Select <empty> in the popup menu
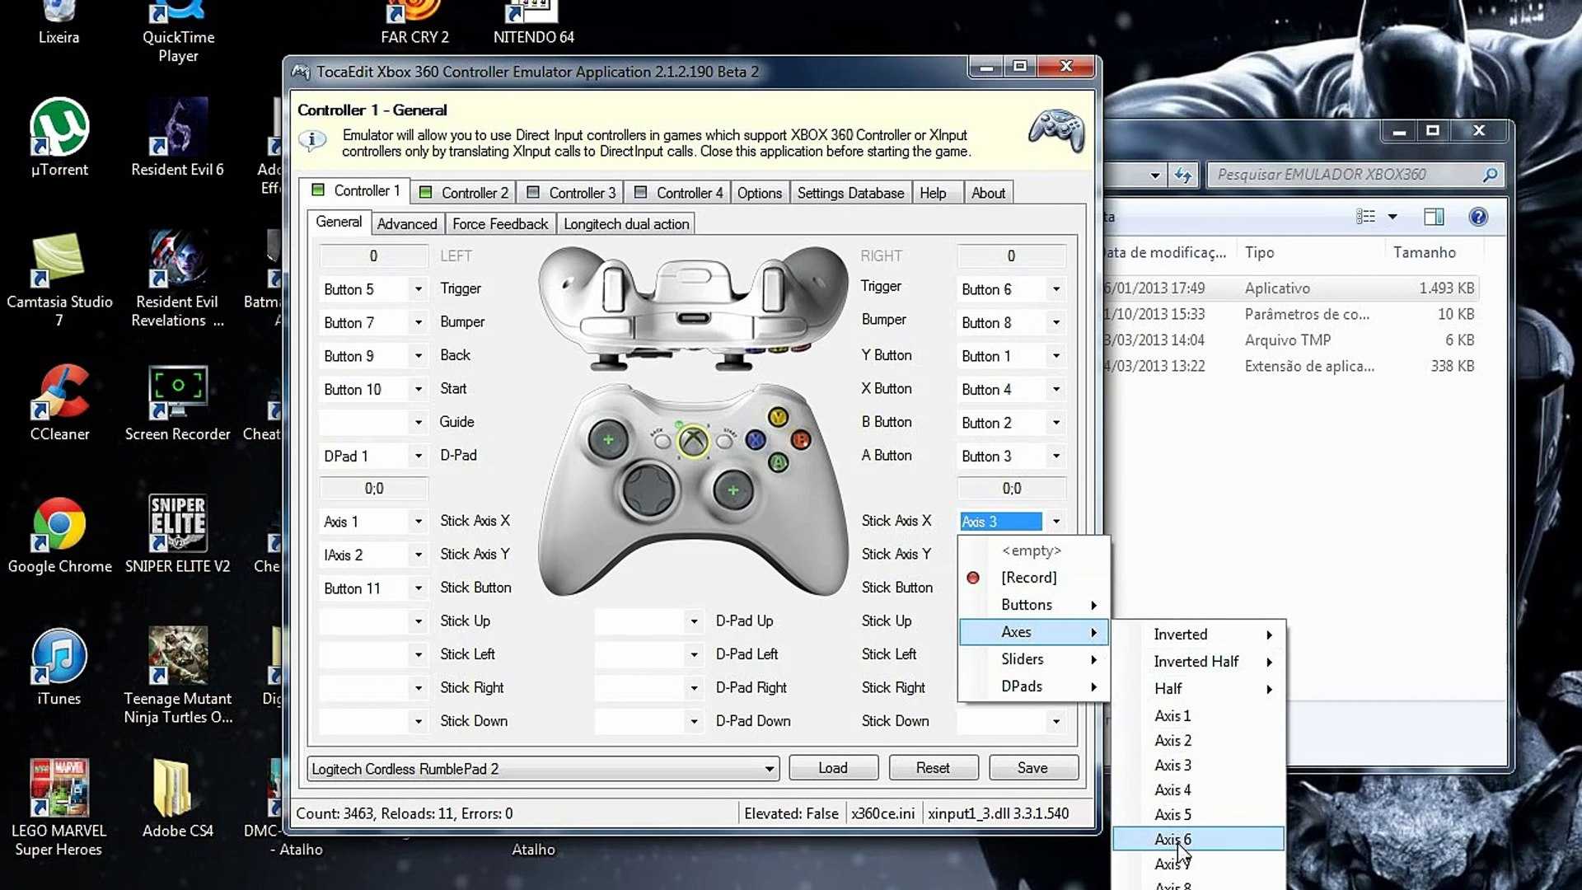The width and height of the screenshot is (1582, 890). (x=1034, y=550)
